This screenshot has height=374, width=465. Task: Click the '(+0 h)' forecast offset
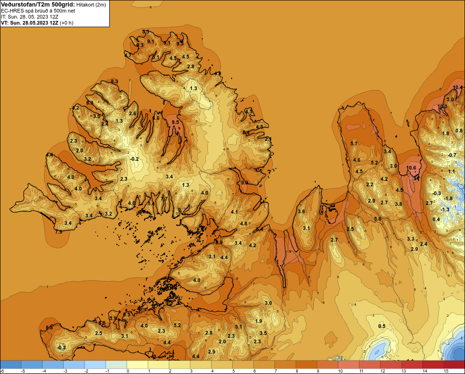point(66,23)
